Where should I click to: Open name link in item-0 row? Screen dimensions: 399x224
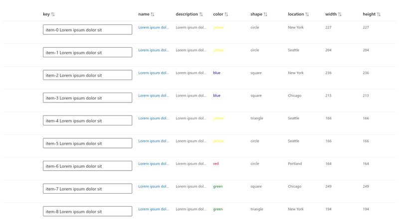click(x=154, y=27)
